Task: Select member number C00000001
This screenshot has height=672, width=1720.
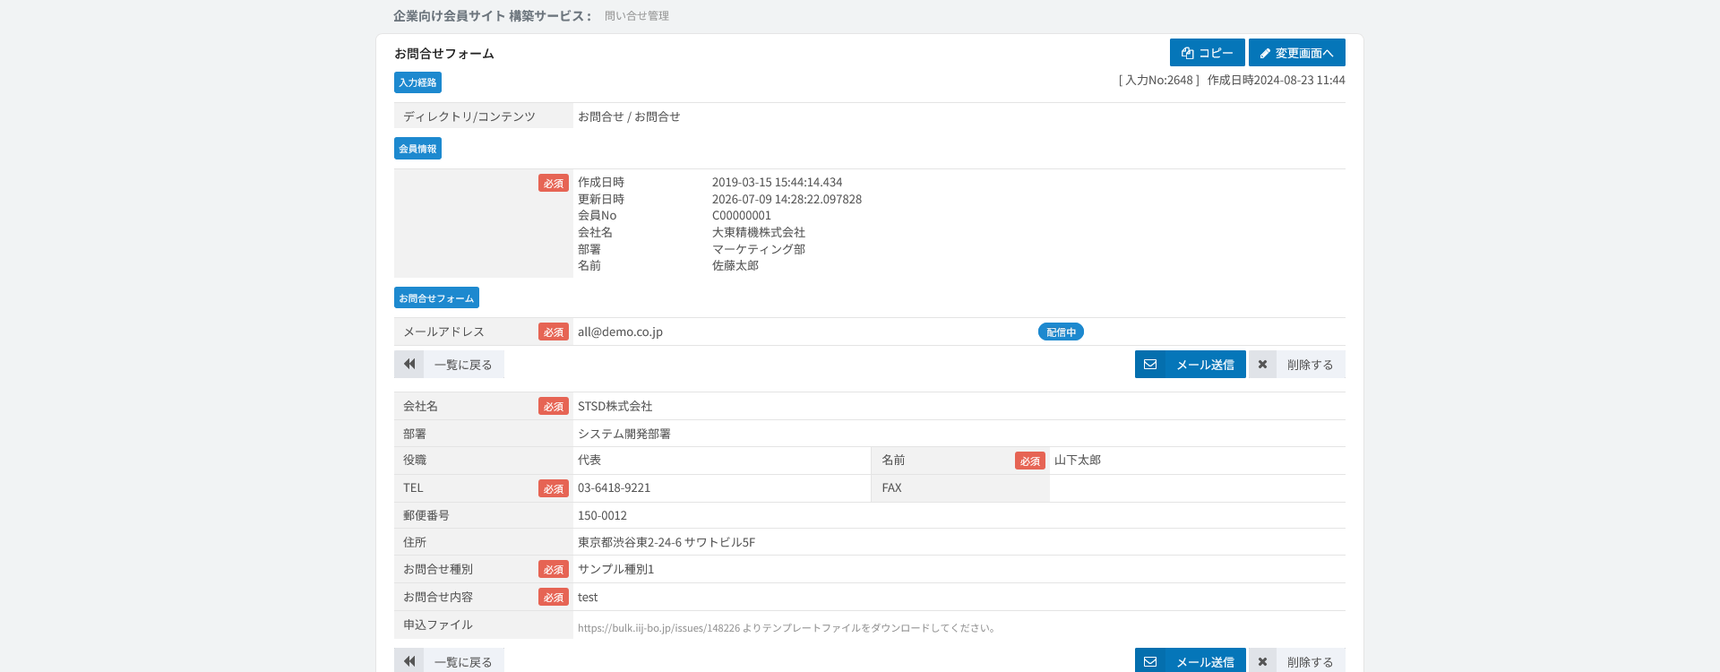Action: click(x=742, y=215)
